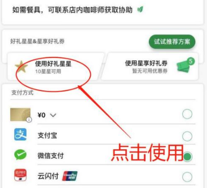The image size is (207, 188).
Task: Select the ¥0 gift card radio button
Action: [187, 114]
